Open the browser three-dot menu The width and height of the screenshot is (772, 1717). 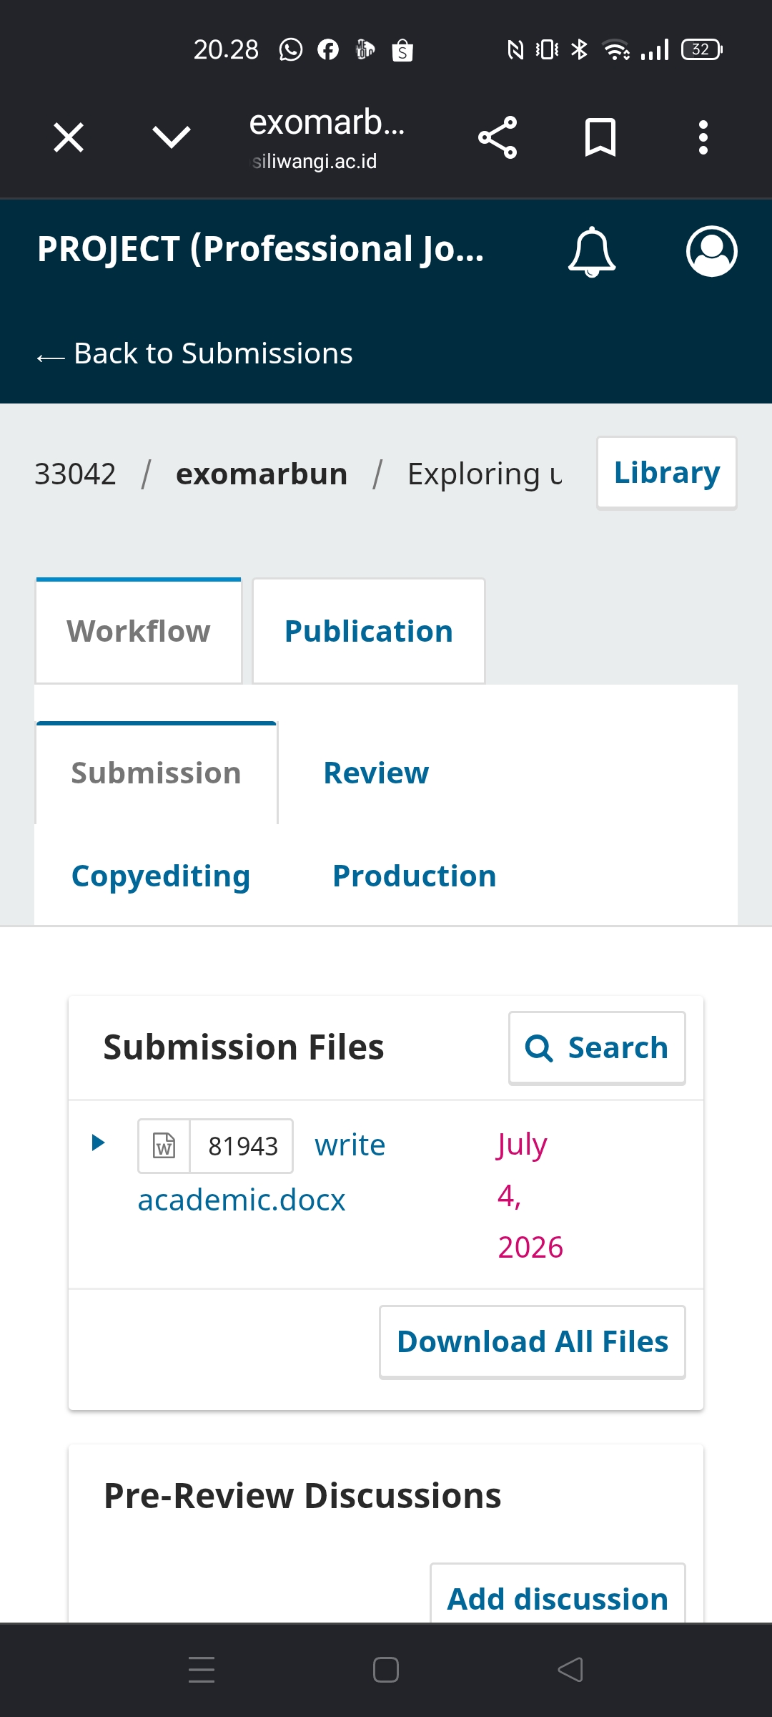click(703, 137)
